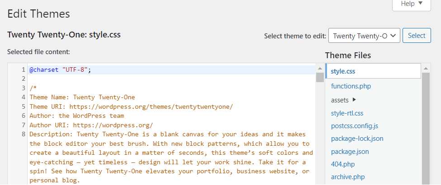441x185 pixels.
Task: Open style-rtl.css file
Action: pos(347,113)
